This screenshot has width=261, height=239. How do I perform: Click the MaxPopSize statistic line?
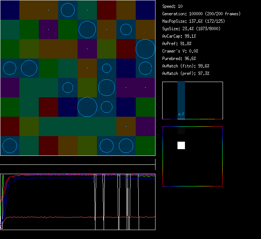tap(193, 21)
